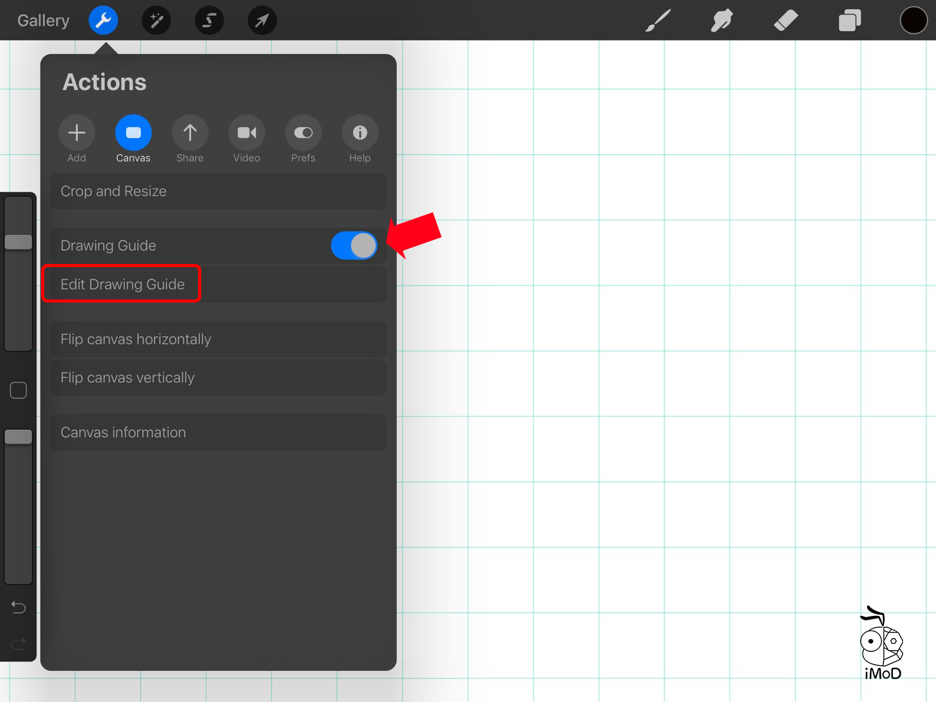
Task: Select the Selection tool S icon
Action: [x=209, y=20]
